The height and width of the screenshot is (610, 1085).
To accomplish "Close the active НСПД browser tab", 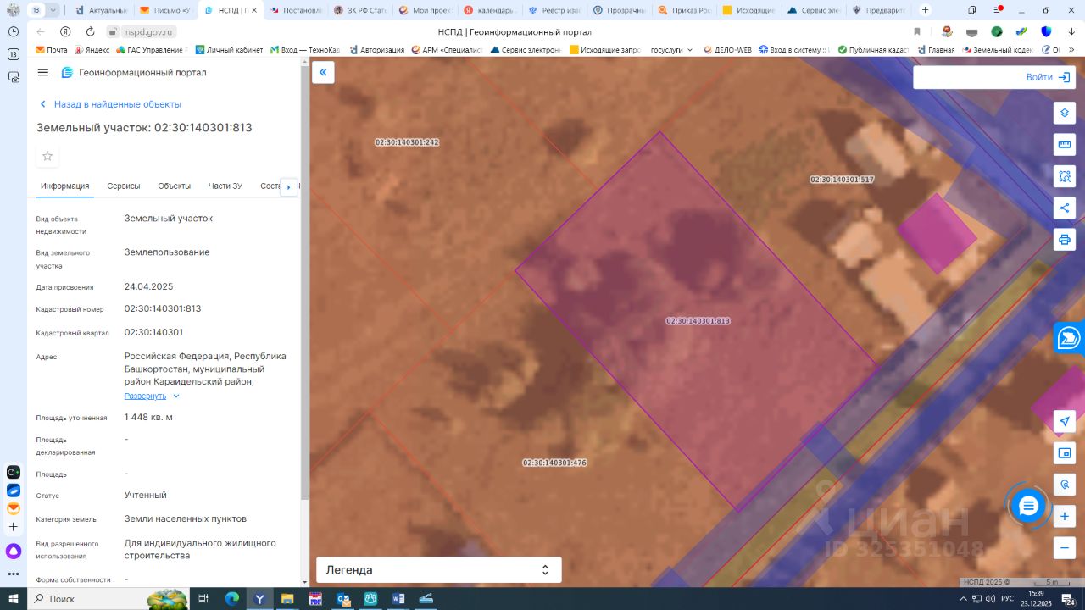I will (x=253, y=10).
